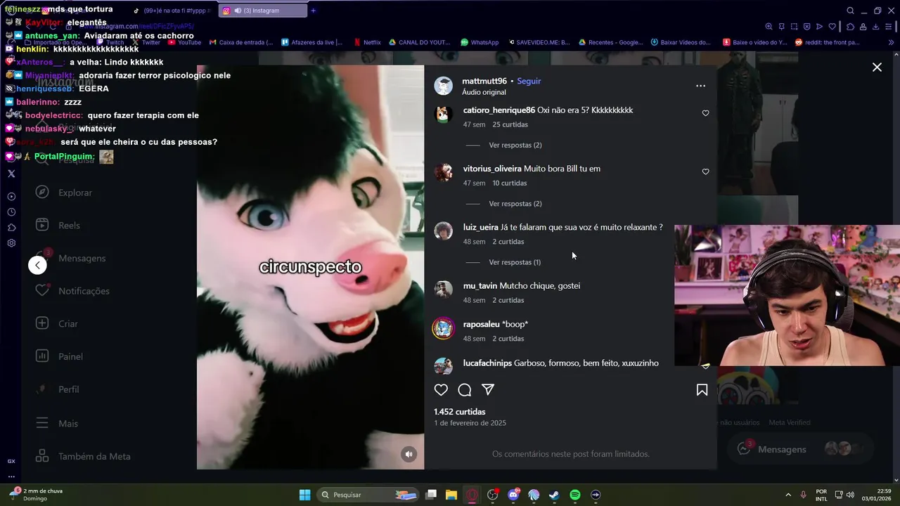This screenshot has height=506, width=900.
Task: Like the post with the heart icon
Action: pos(441,390)
